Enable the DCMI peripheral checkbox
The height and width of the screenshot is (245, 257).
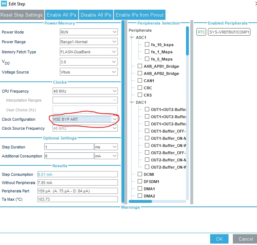tap(140, 174)
